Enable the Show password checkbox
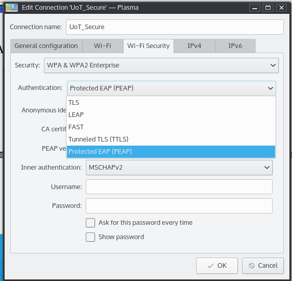The image size is (292, 281). (x=90, y=237)
